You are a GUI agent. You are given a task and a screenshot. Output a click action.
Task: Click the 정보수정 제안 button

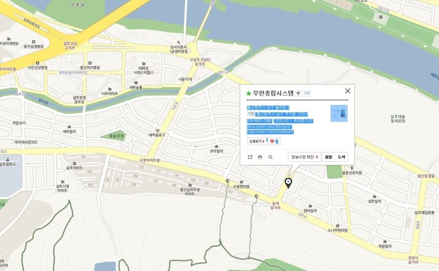tap(304, 157)
